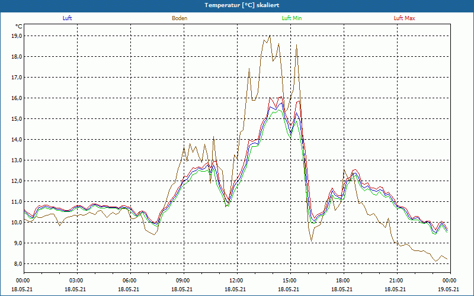Click the 18,0 y-axis value
Image resolution: width=474 pixels, height=296 pixels.
click(x=17, y=57)
